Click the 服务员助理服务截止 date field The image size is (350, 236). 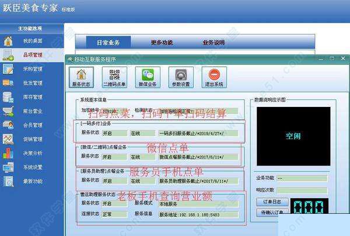pos(198,181)
